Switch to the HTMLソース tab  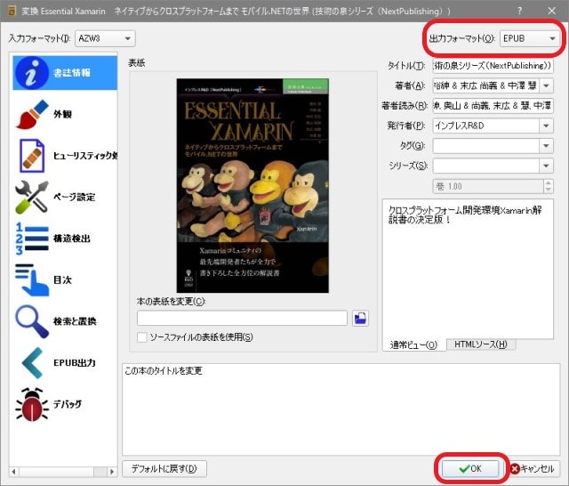pyautogui.click(x=480, y=344)
